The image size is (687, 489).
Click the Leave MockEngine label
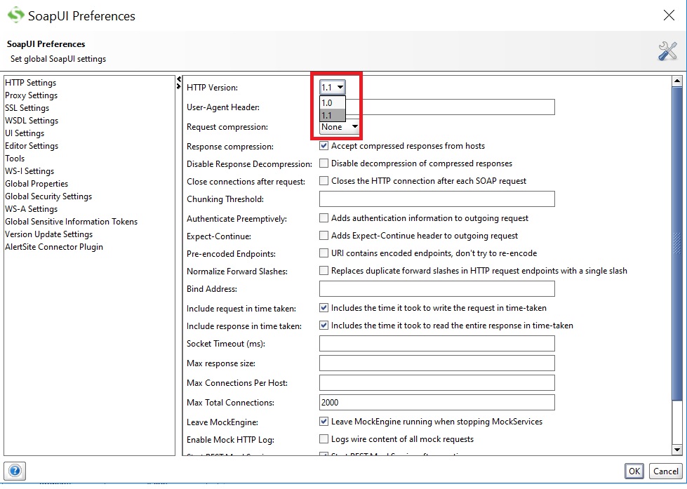tap(222, 422)
